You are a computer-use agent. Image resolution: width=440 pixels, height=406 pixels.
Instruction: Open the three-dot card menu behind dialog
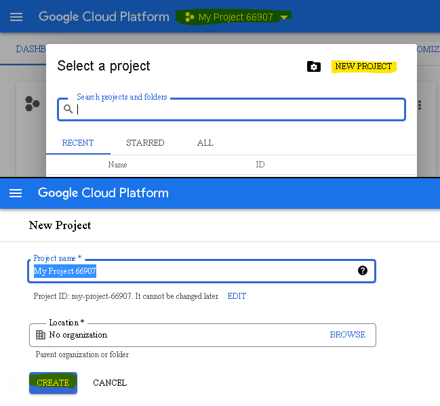tap(420, 105)
